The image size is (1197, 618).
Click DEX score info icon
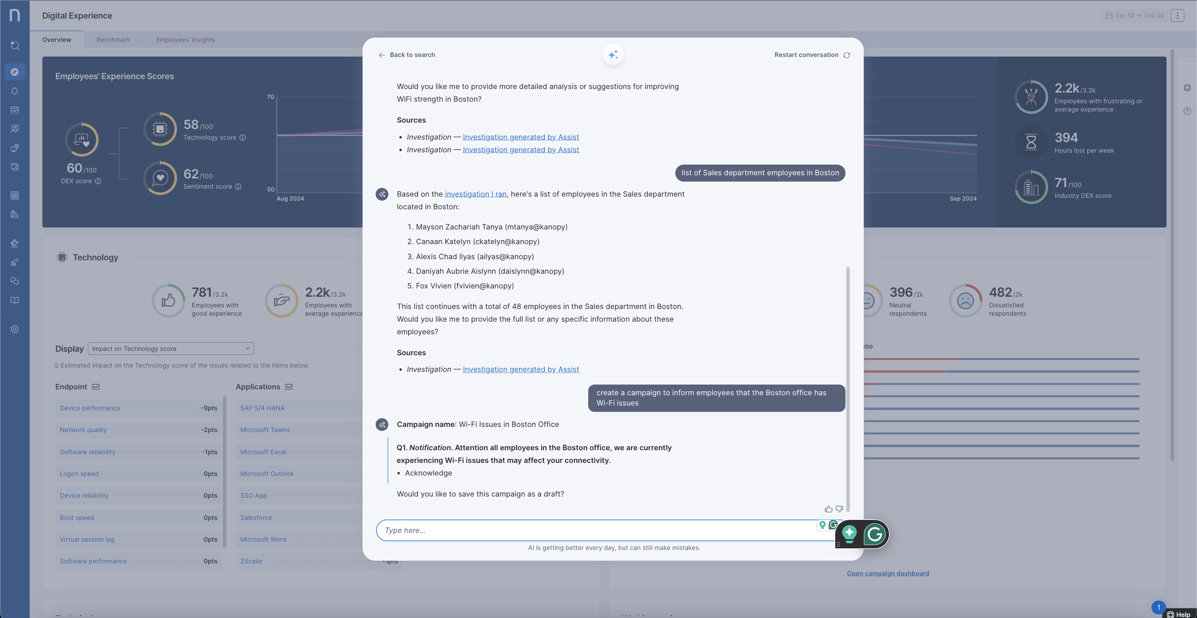tap(98, 181)
